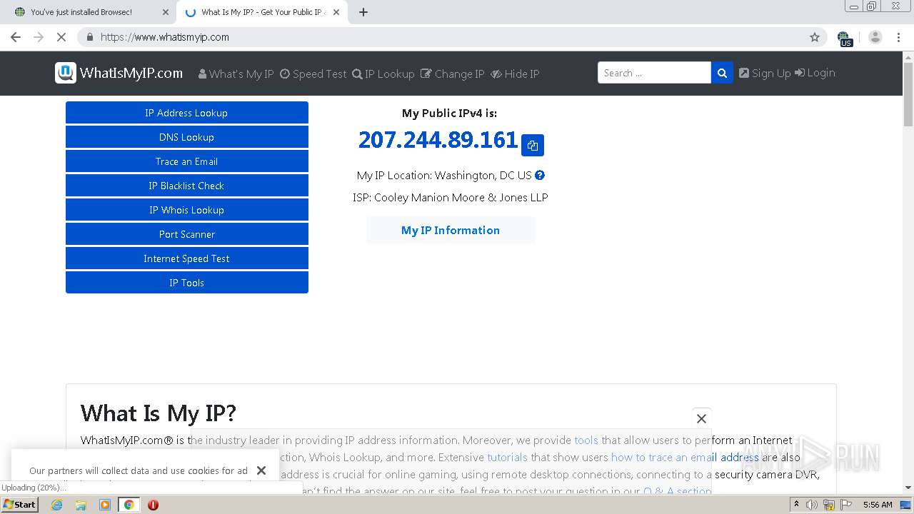Open IP Lookup nav item
The image size is (914, 514).
[x=383, y=74]
